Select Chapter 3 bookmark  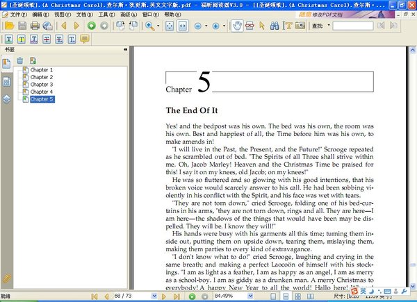(x=42, y=85)
